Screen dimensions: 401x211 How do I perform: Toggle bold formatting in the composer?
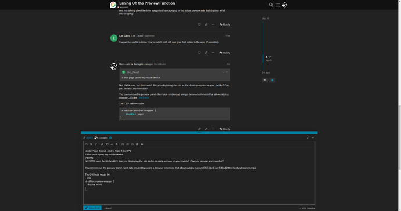pyautogui.click(x=91, y=144)
